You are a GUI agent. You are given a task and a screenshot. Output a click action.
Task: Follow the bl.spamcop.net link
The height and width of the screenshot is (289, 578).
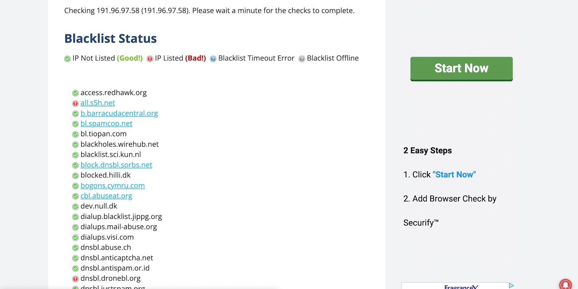pos(106,124)
